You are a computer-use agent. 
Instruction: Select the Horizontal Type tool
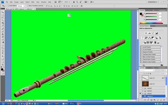point(3,53)
